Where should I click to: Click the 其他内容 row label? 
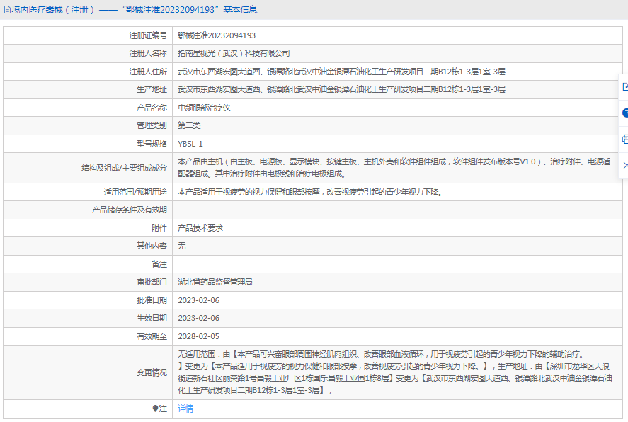pyautogui.click(x=152, y=246)
